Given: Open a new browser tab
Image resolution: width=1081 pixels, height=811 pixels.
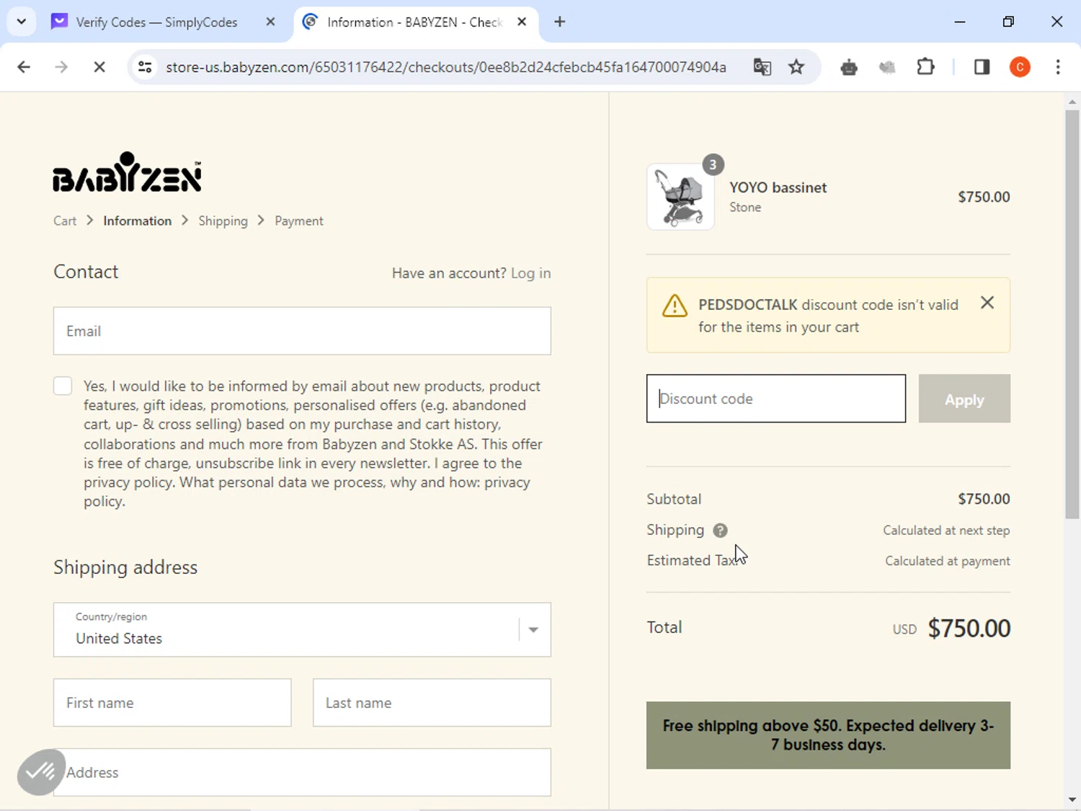Looking at the screenshot, I should pyautogui.click(x=559, y=22).
